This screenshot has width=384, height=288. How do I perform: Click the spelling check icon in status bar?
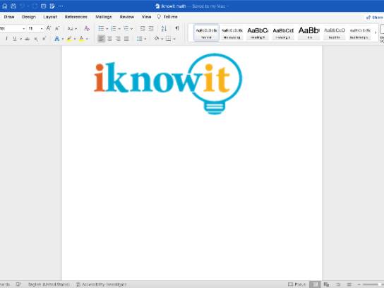click(18, 284)
